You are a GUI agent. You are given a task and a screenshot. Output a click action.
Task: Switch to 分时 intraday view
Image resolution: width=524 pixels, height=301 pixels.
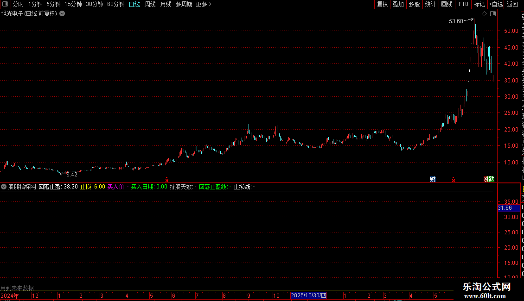click(19, 4)
